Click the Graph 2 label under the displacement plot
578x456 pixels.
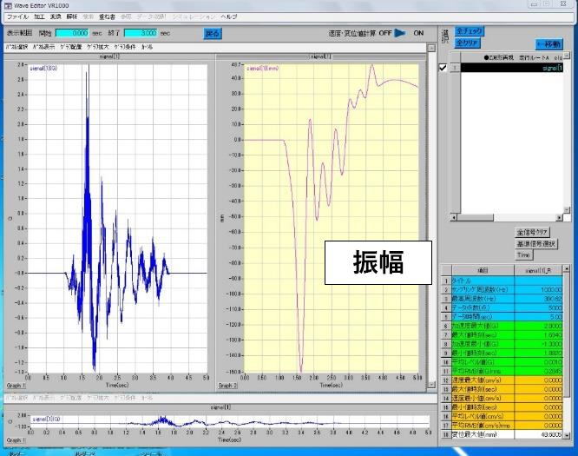click(x=227, y=386)
